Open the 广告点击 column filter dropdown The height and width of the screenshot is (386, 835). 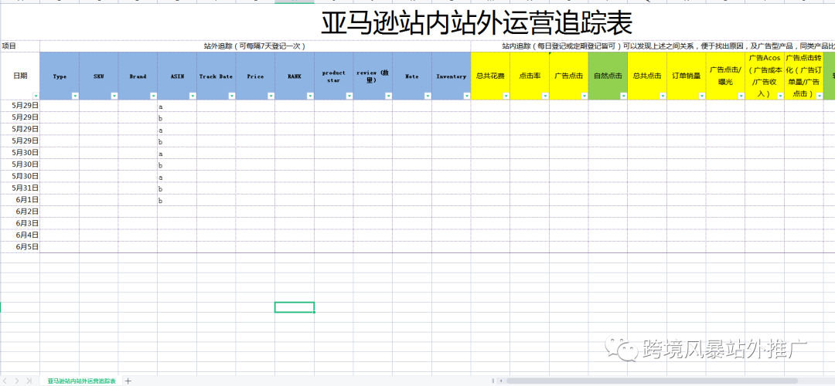click(584, 96)
